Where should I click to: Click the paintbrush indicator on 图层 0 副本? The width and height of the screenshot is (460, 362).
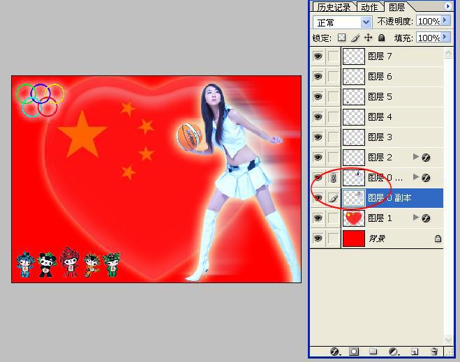[x=333, y=198]
